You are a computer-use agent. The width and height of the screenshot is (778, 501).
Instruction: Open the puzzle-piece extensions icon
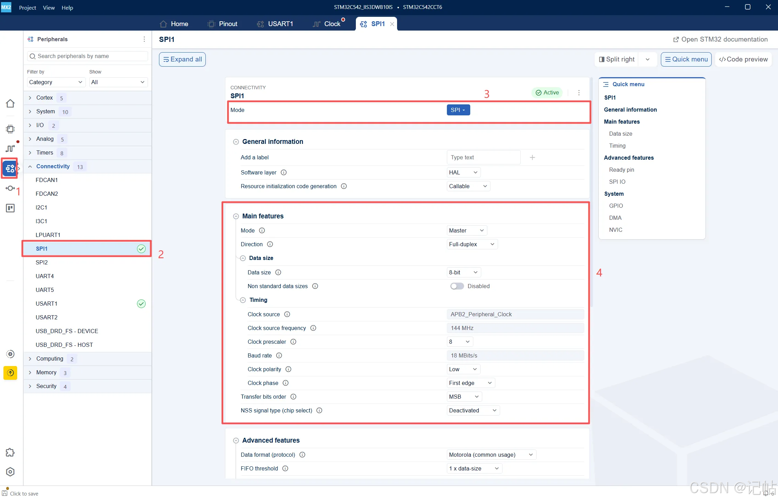point(10,453)
